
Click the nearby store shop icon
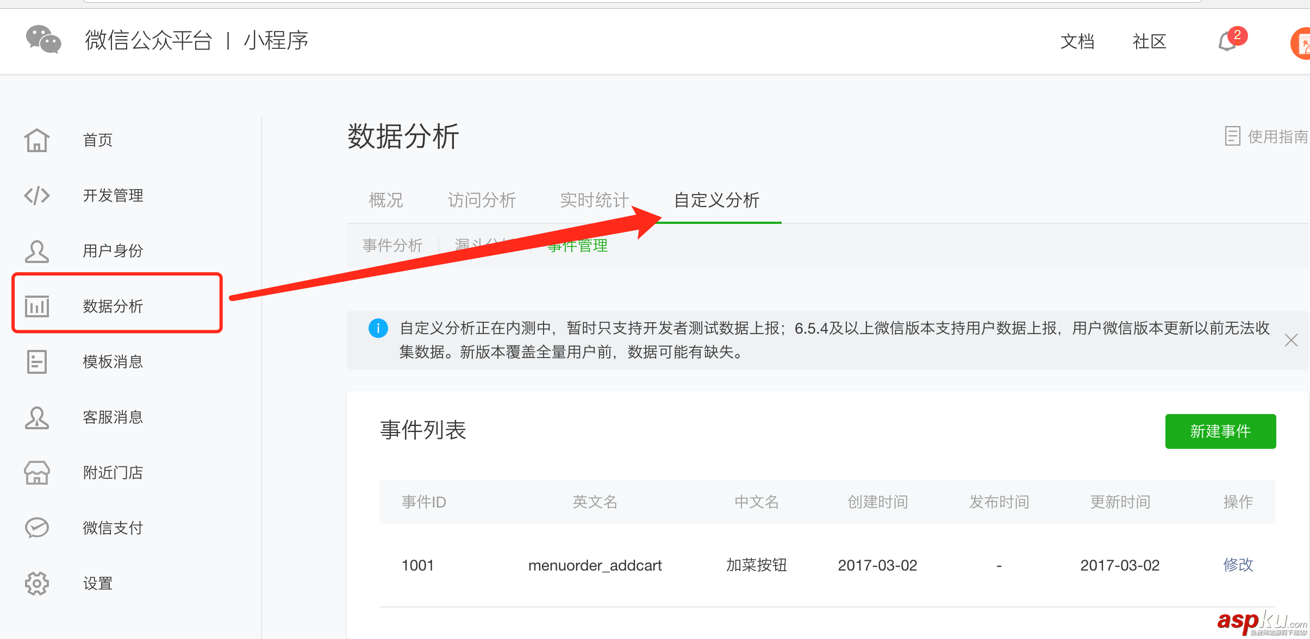[x=37, y=472]
